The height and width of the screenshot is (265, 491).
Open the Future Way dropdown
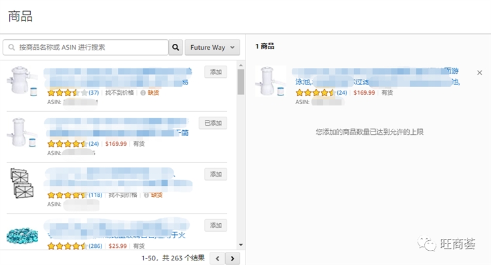[212, 47]
